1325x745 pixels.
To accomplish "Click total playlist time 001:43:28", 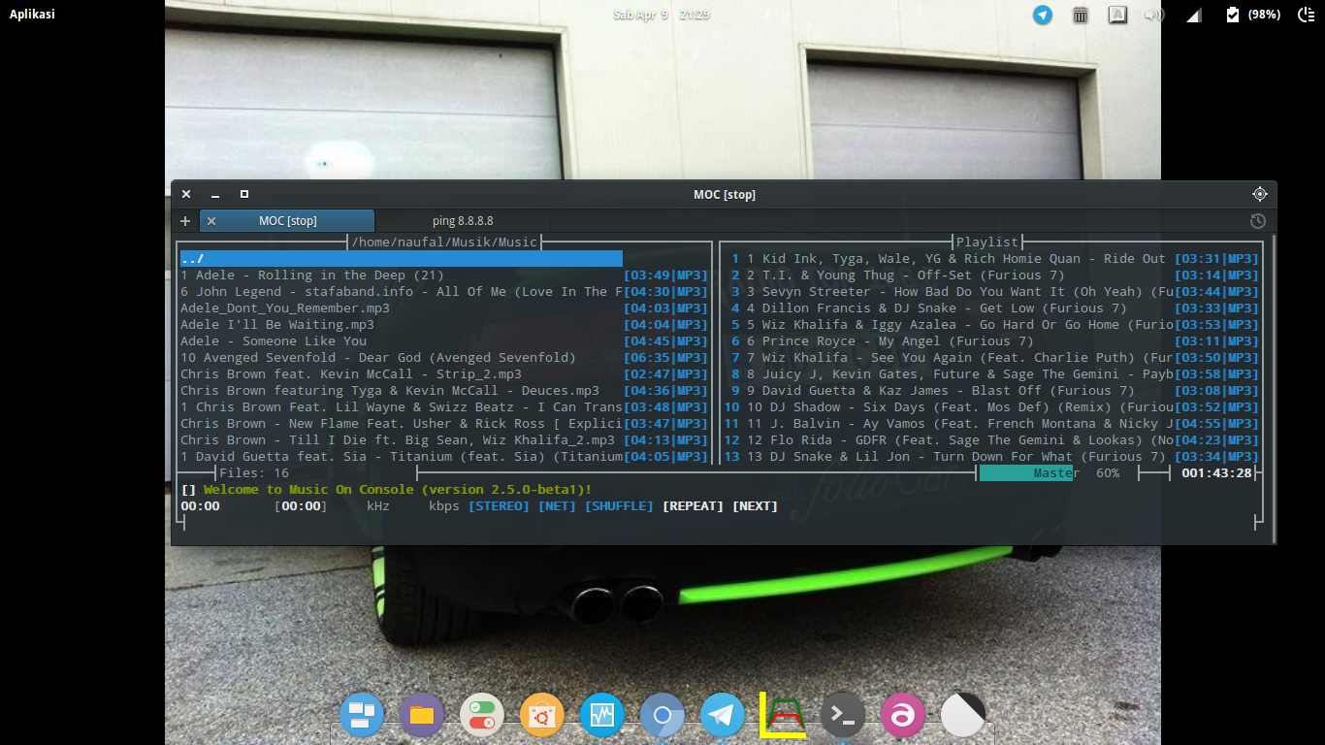I will [1216, 473].
